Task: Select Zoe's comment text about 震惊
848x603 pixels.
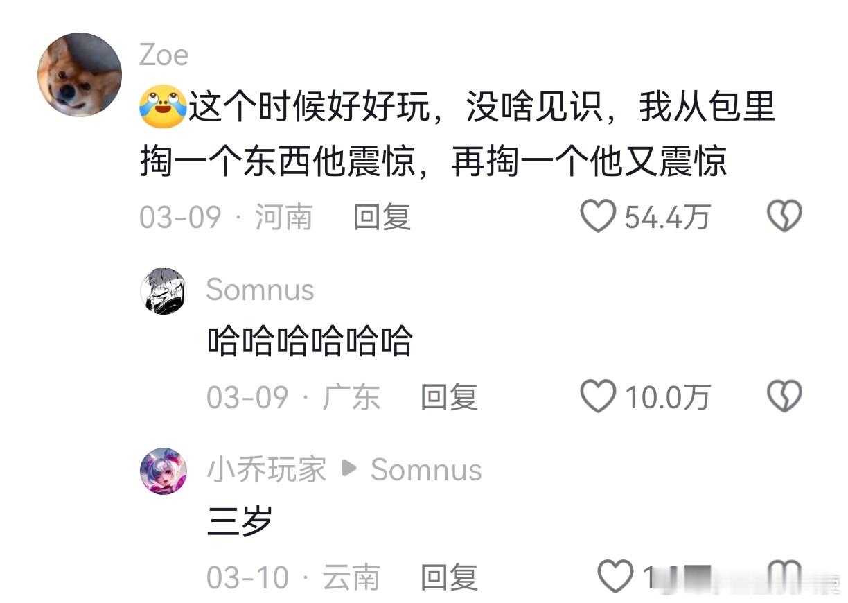Action: (x=457, y=135)
